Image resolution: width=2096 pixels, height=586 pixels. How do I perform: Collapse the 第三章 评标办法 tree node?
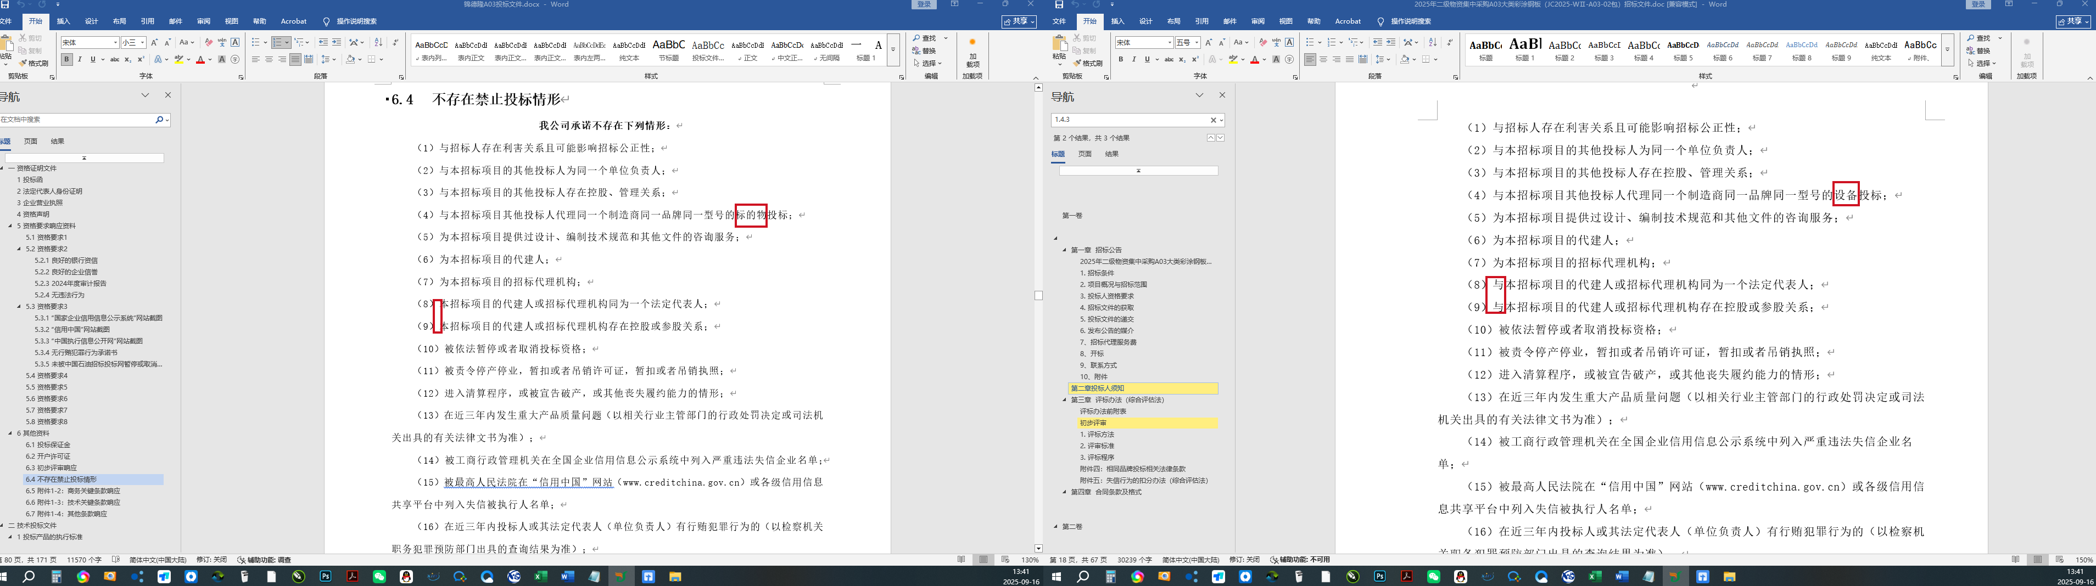(1064, 400)
